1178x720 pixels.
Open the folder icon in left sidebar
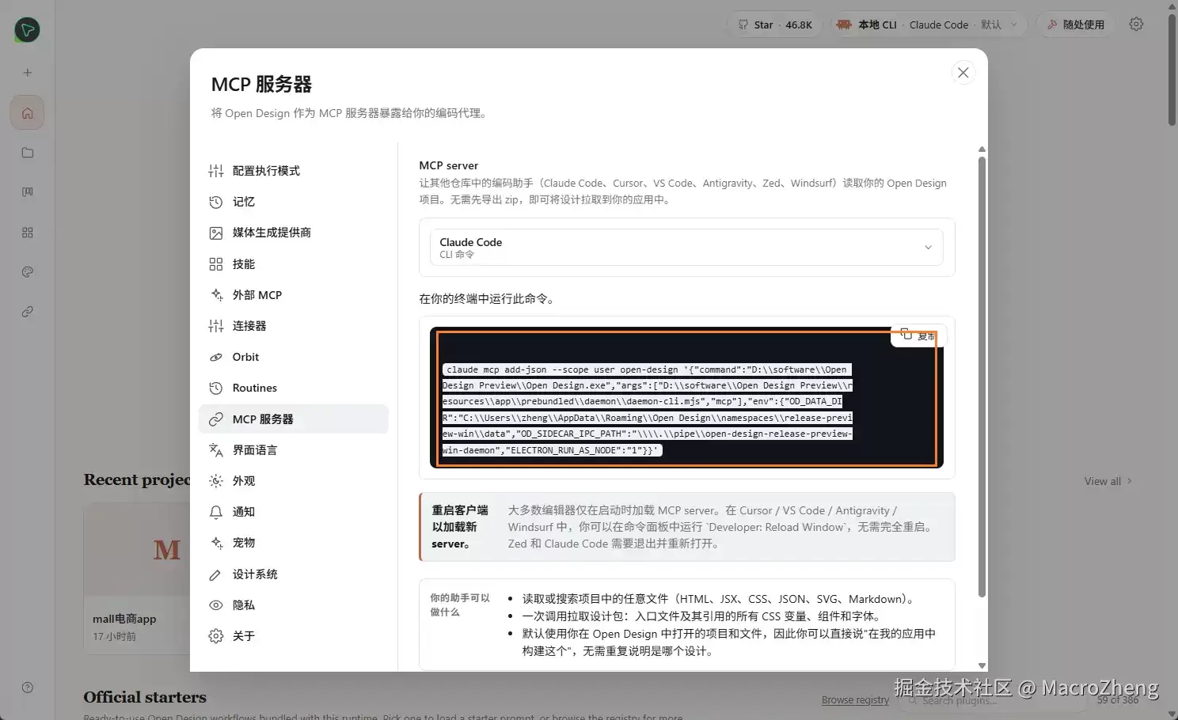click(x=28, y=153)
